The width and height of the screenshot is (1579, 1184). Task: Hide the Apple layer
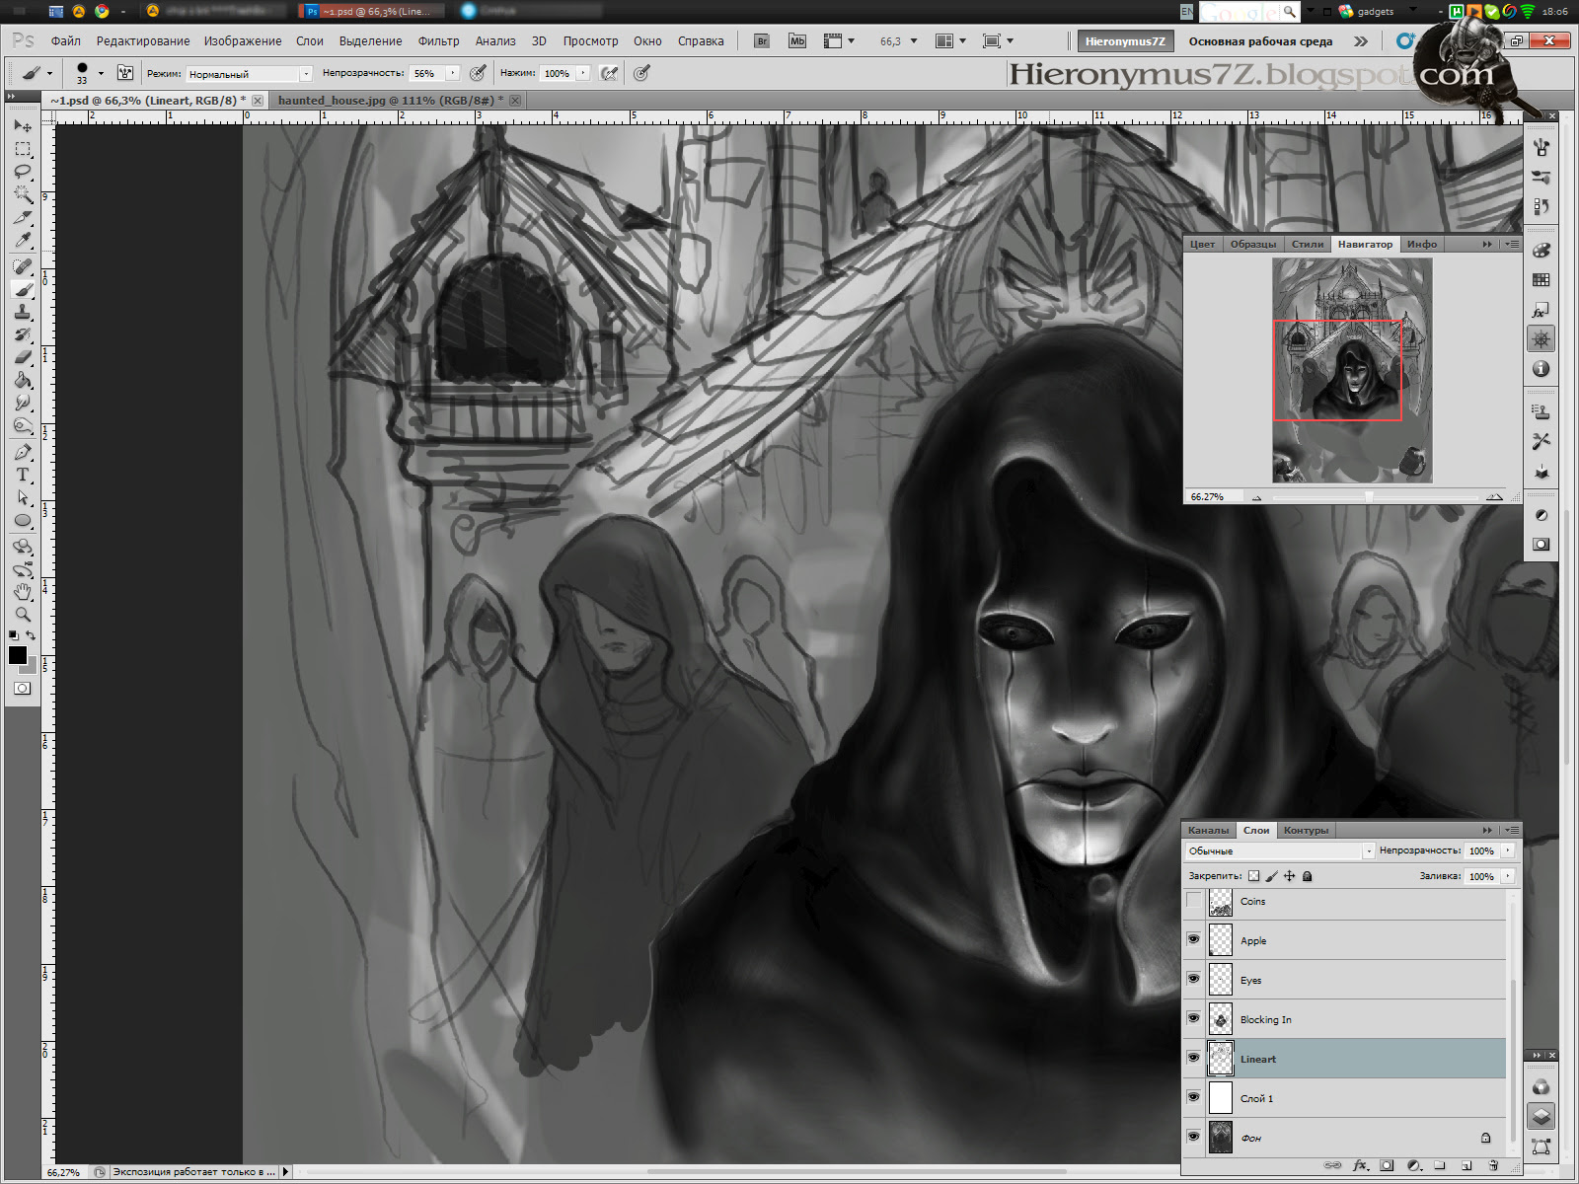click(x=1194, y=939)
